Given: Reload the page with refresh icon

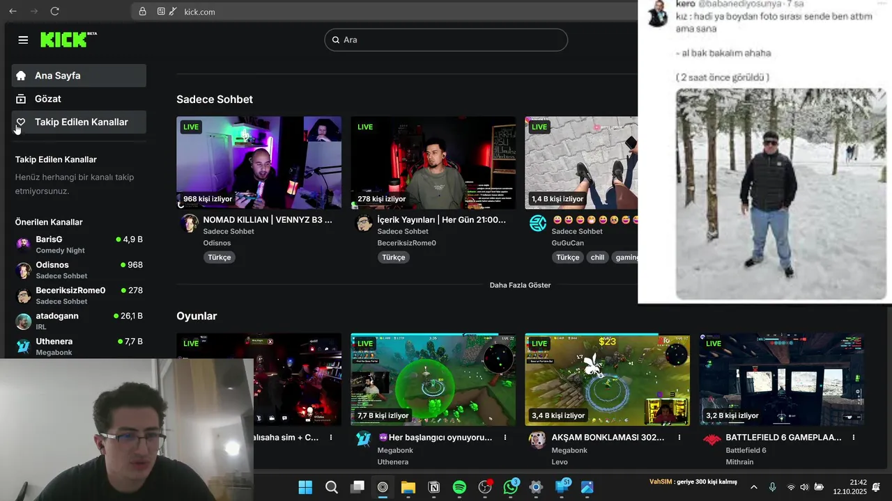Looking at the screenshot, I should tap(55, 11).
